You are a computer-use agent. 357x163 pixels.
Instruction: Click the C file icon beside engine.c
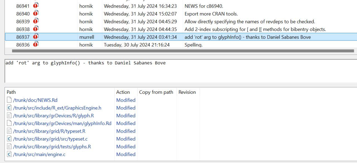coord(9,154)
